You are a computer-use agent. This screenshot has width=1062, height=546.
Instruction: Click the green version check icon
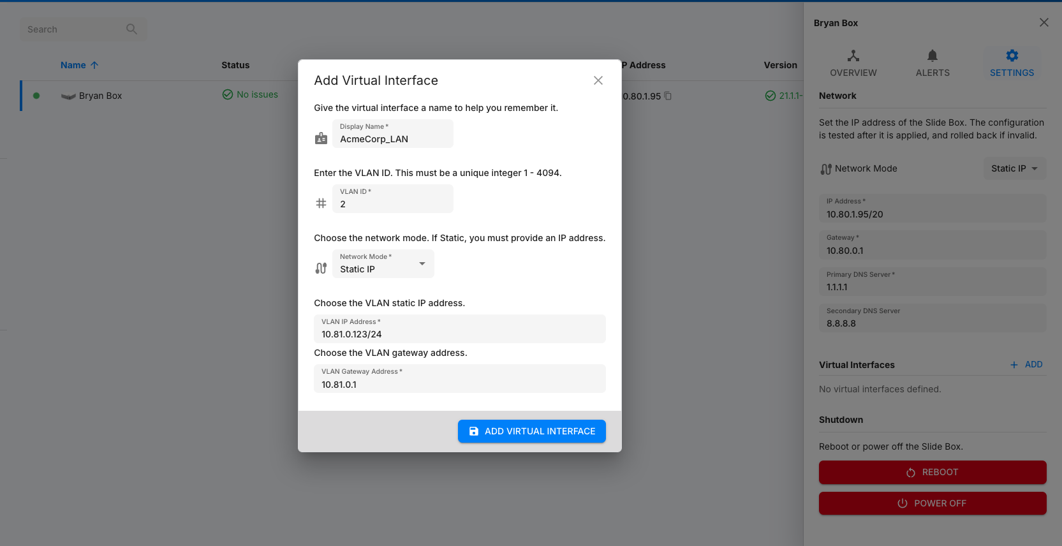(x=770, y=96)
